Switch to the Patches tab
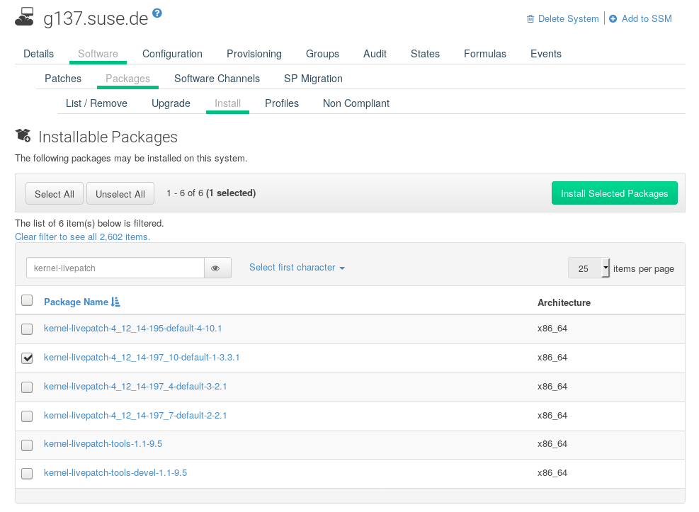Image resolution: width=699 pixels, height=512 pixels. [62, 79]
